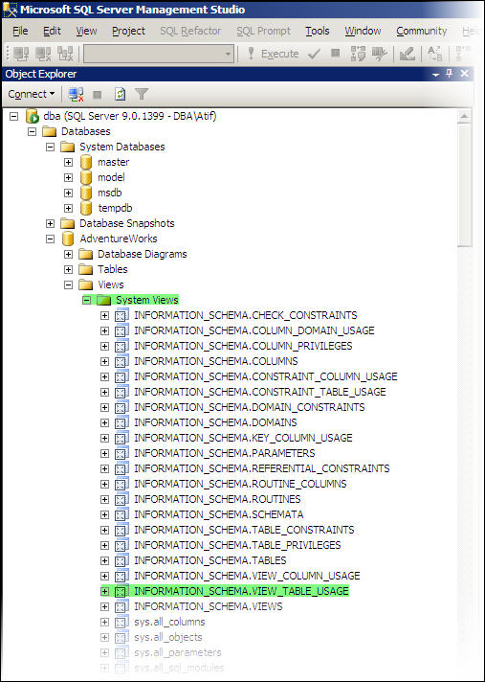
Task: Select INFORMATION_SCHEMA.KEY_COLUMN_USAGE view
Action: pyautogui.click(x=243, y=438)
